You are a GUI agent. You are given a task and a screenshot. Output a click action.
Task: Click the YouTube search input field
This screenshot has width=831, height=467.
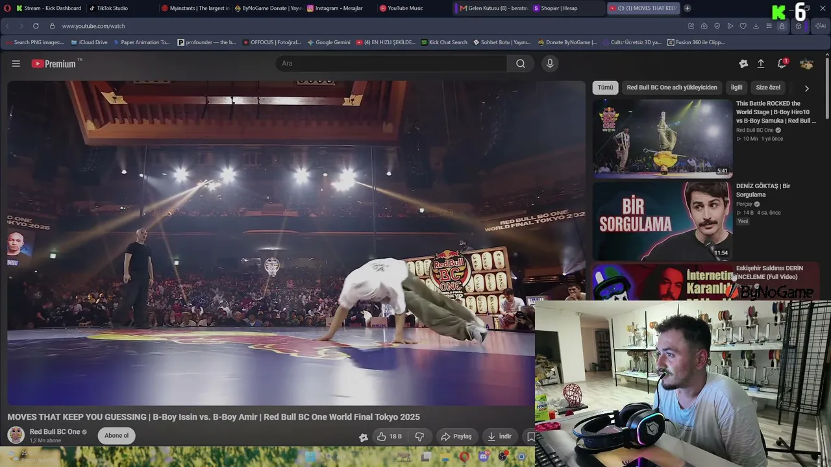[391, 64]
